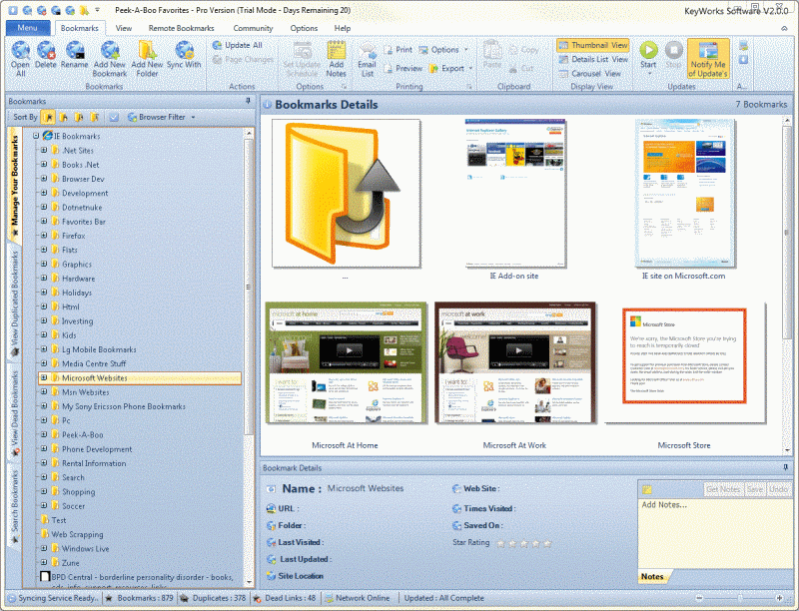Select the Msn Websites folder
This screenshot has height=611, width=799.
click(85, 392)
